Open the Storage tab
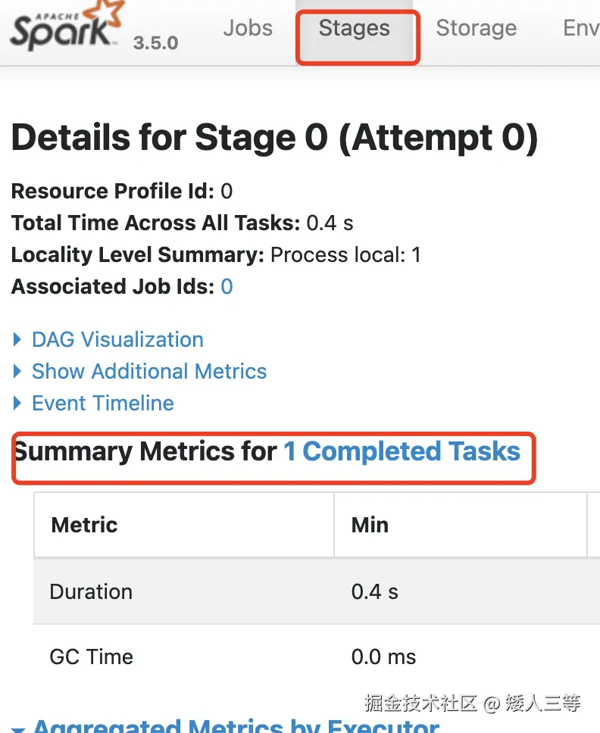This screenshot has width=600, height=733. pyautogui.click(x=476, y=29)
